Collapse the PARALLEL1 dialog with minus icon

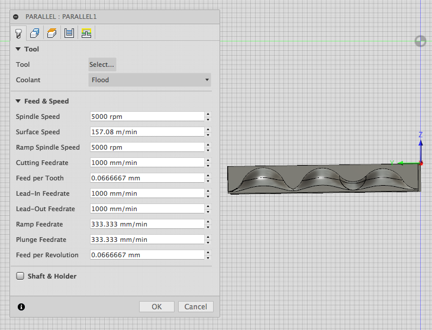click(16, 17)
